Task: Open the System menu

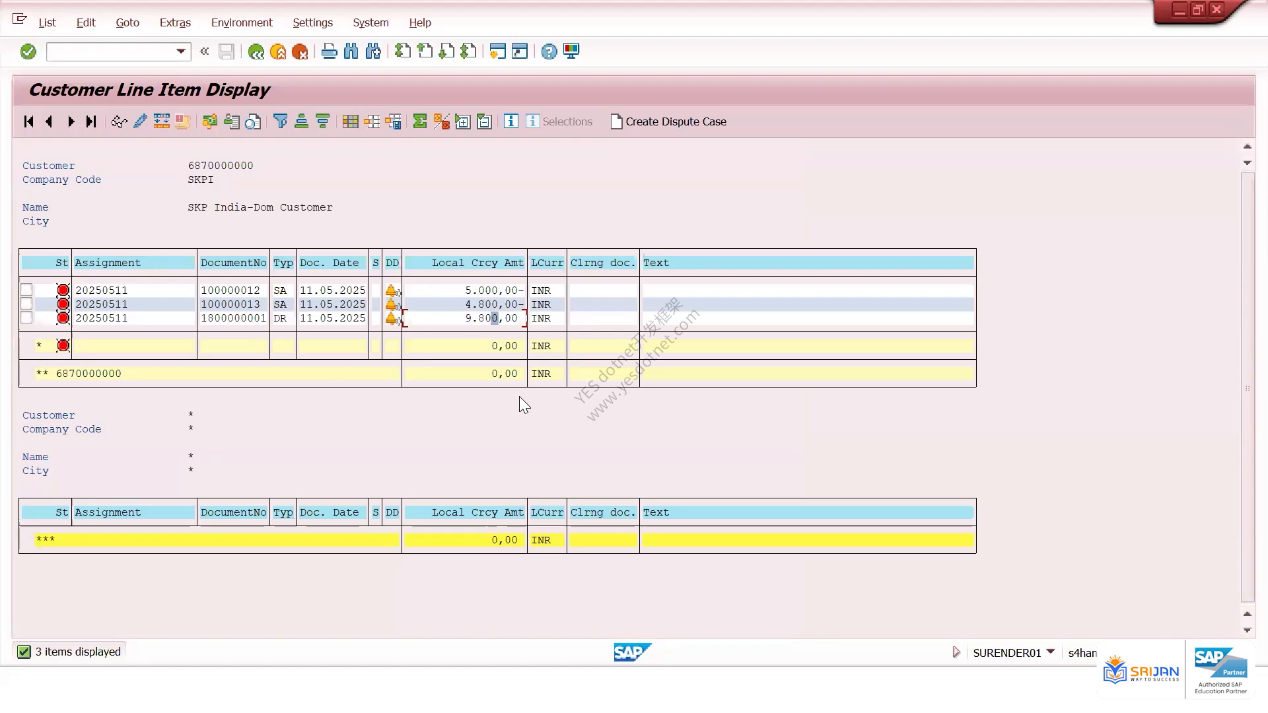Action: tap(370, 22)
